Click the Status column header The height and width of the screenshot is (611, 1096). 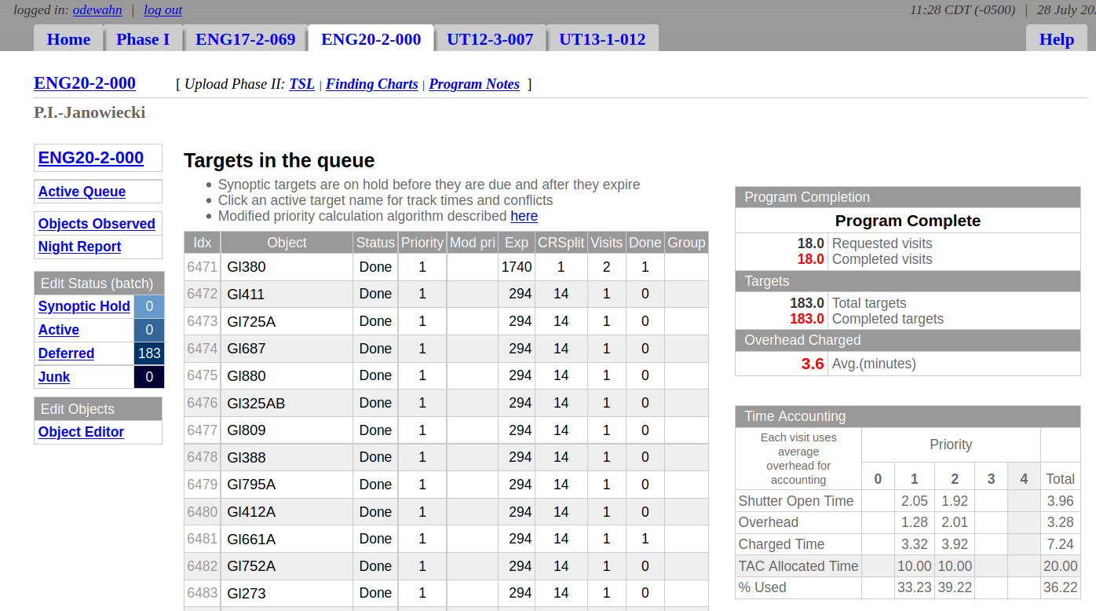tap(375, 243)
